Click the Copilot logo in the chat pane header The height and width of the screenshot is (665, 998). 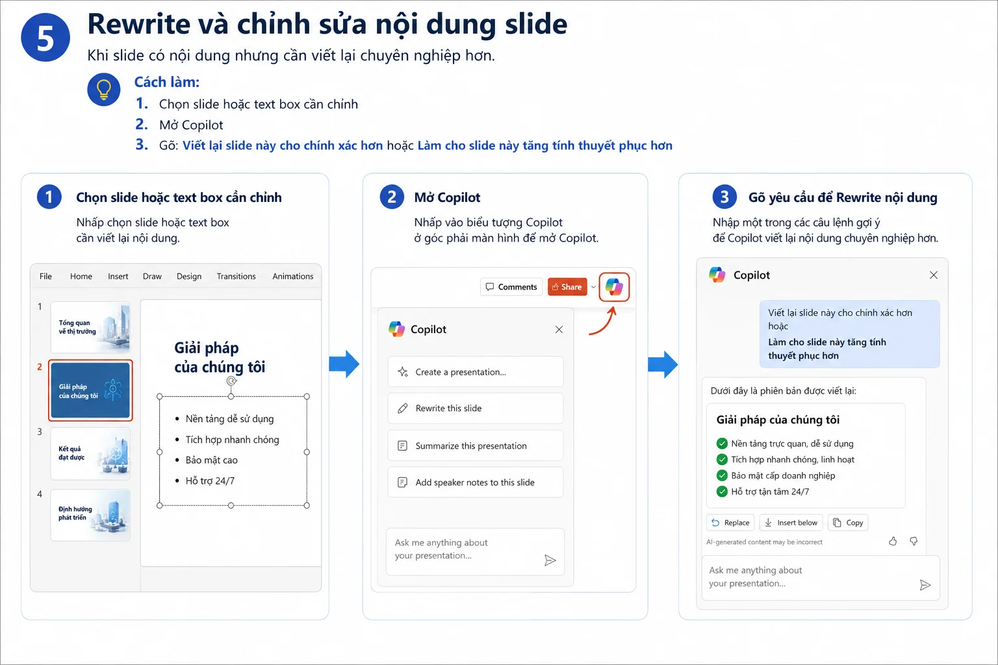tap(717, 275)
